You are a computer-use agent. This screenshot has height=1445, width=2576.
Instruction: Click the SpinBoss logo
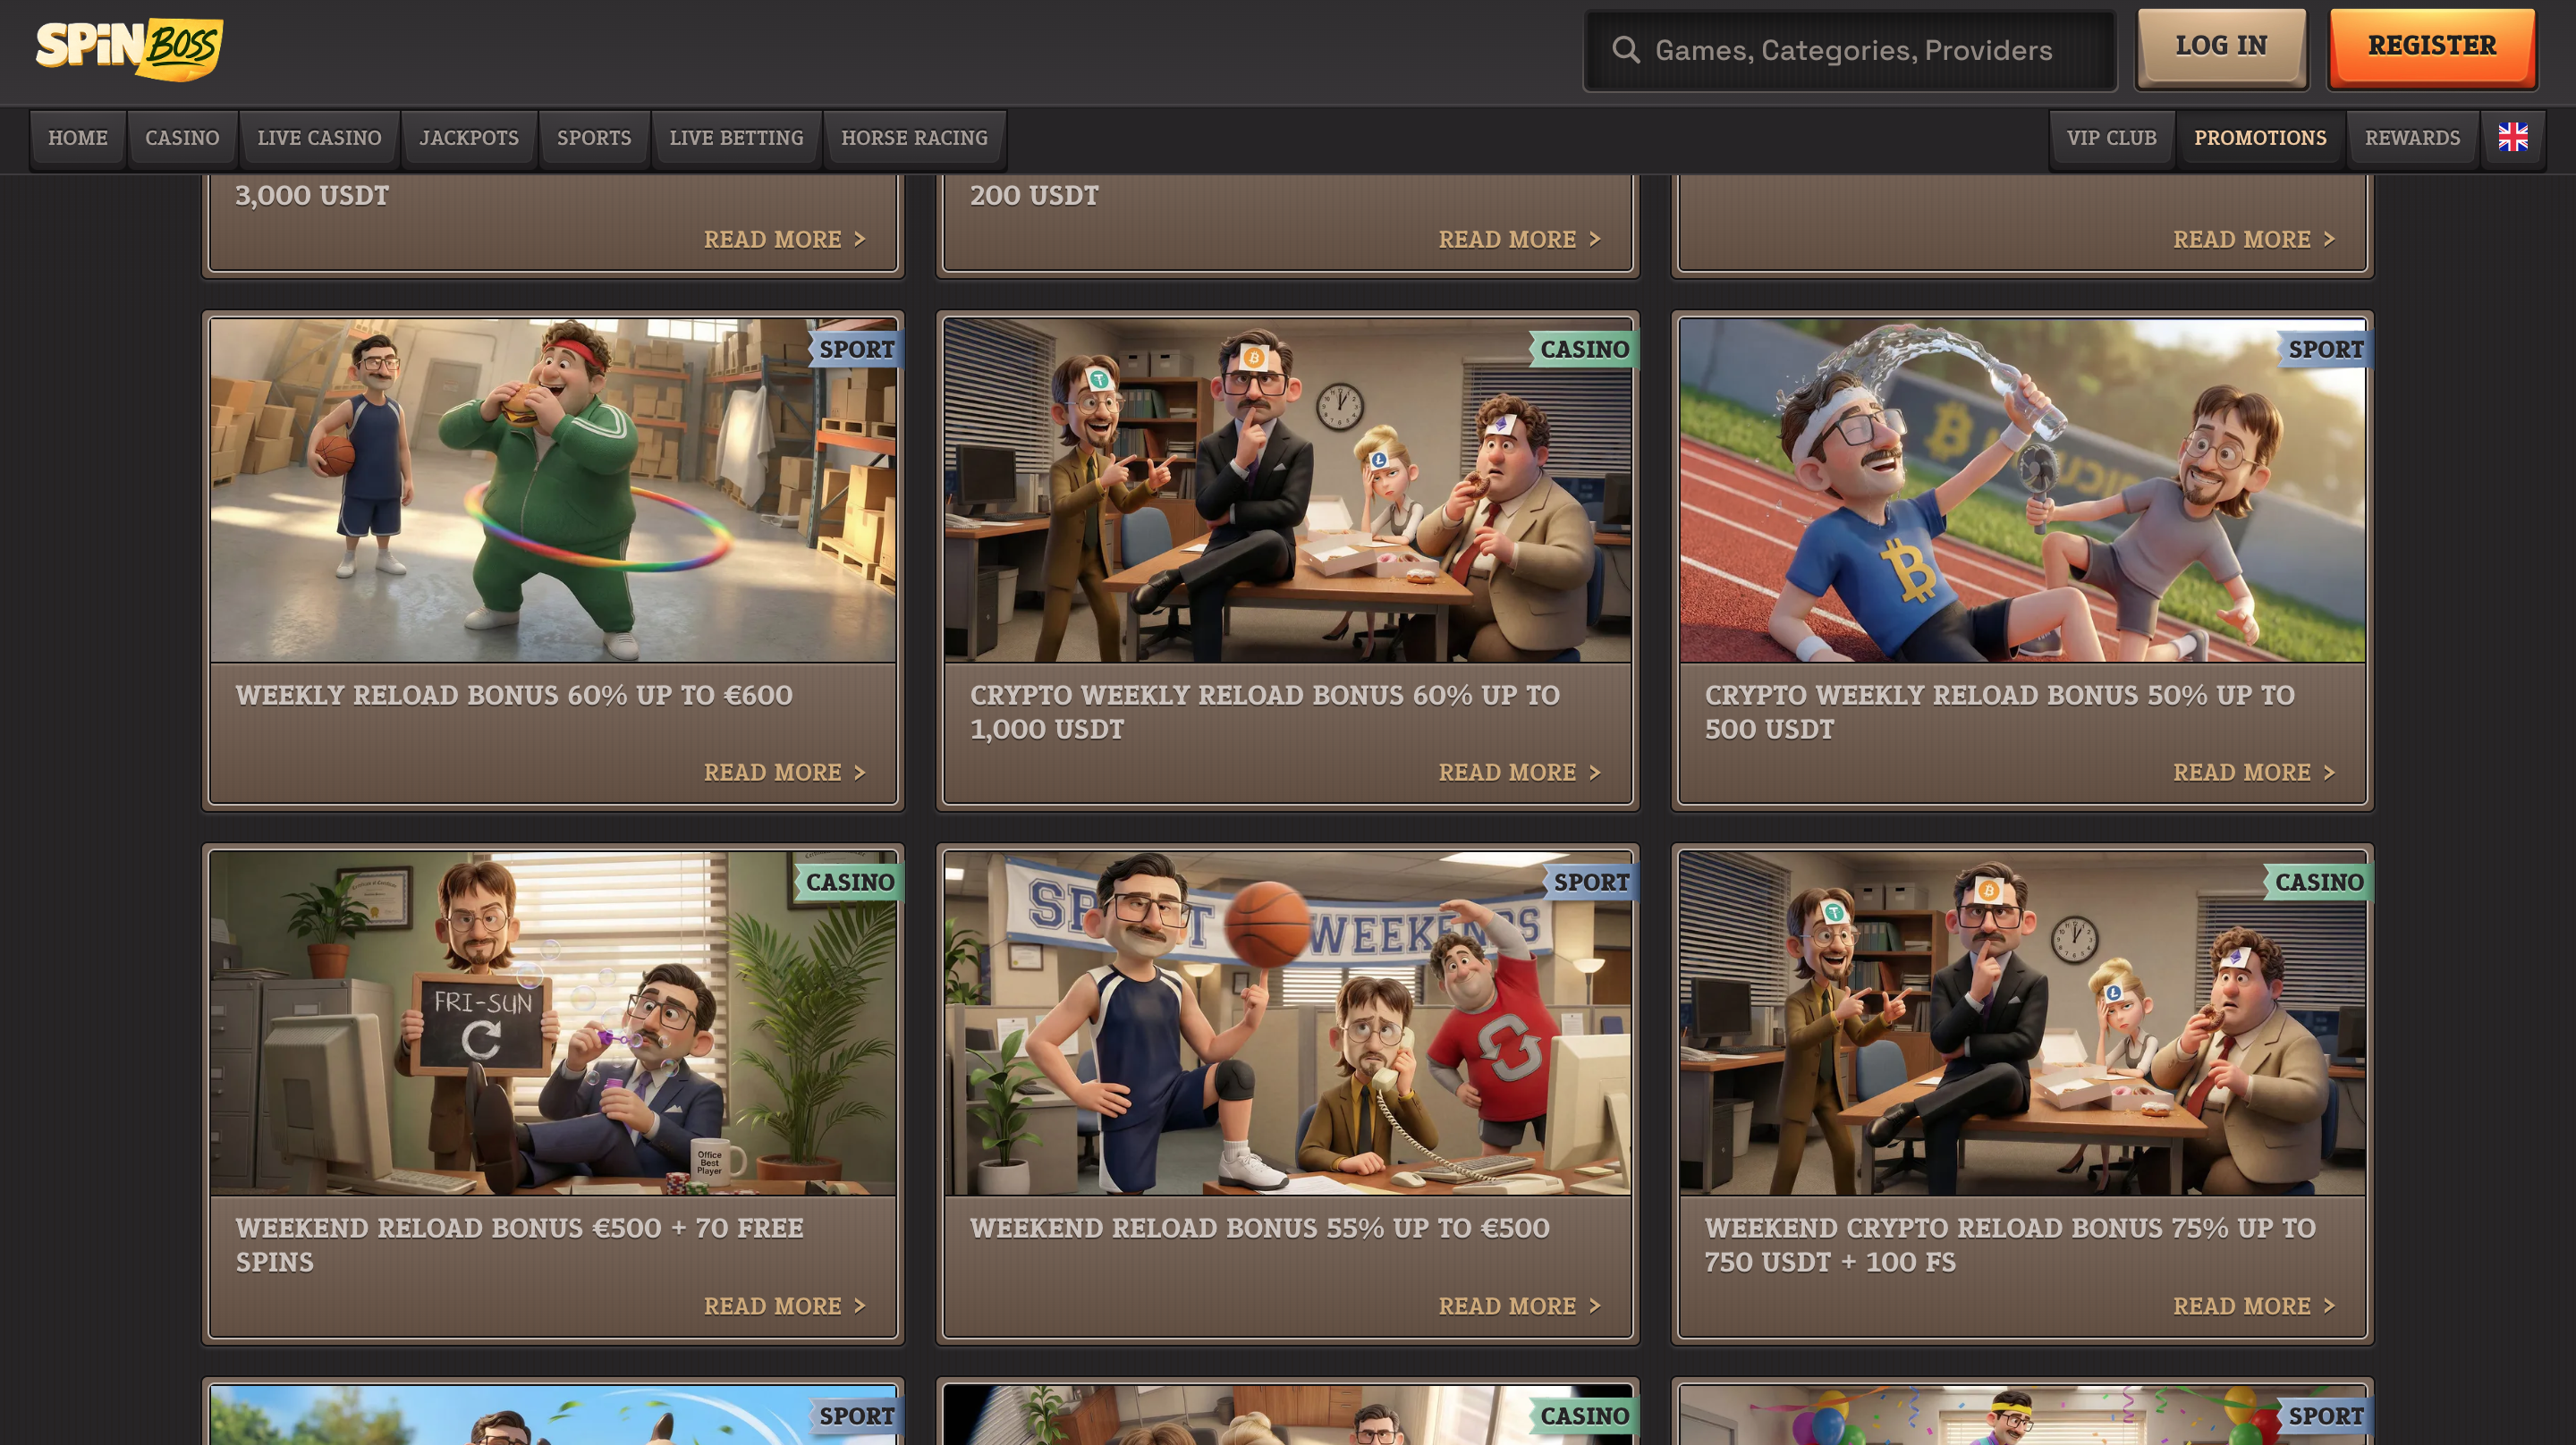[x=129, y=48]
